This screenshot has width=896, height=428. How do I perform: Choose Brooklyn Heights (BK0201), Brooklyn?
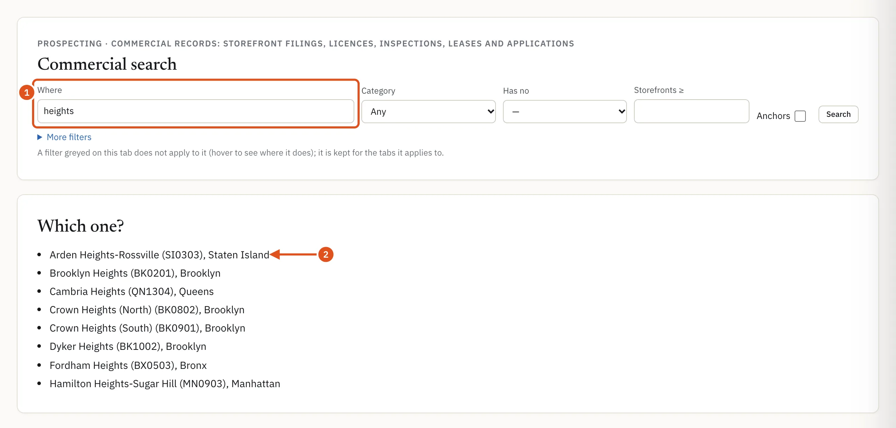click(x=135, y=273)
